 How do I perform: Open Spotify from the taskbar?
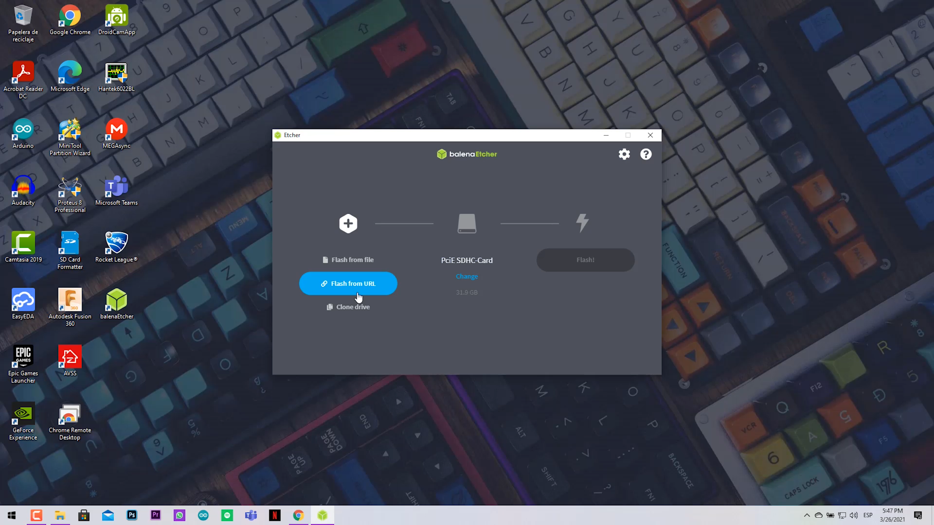coord(227,515)
